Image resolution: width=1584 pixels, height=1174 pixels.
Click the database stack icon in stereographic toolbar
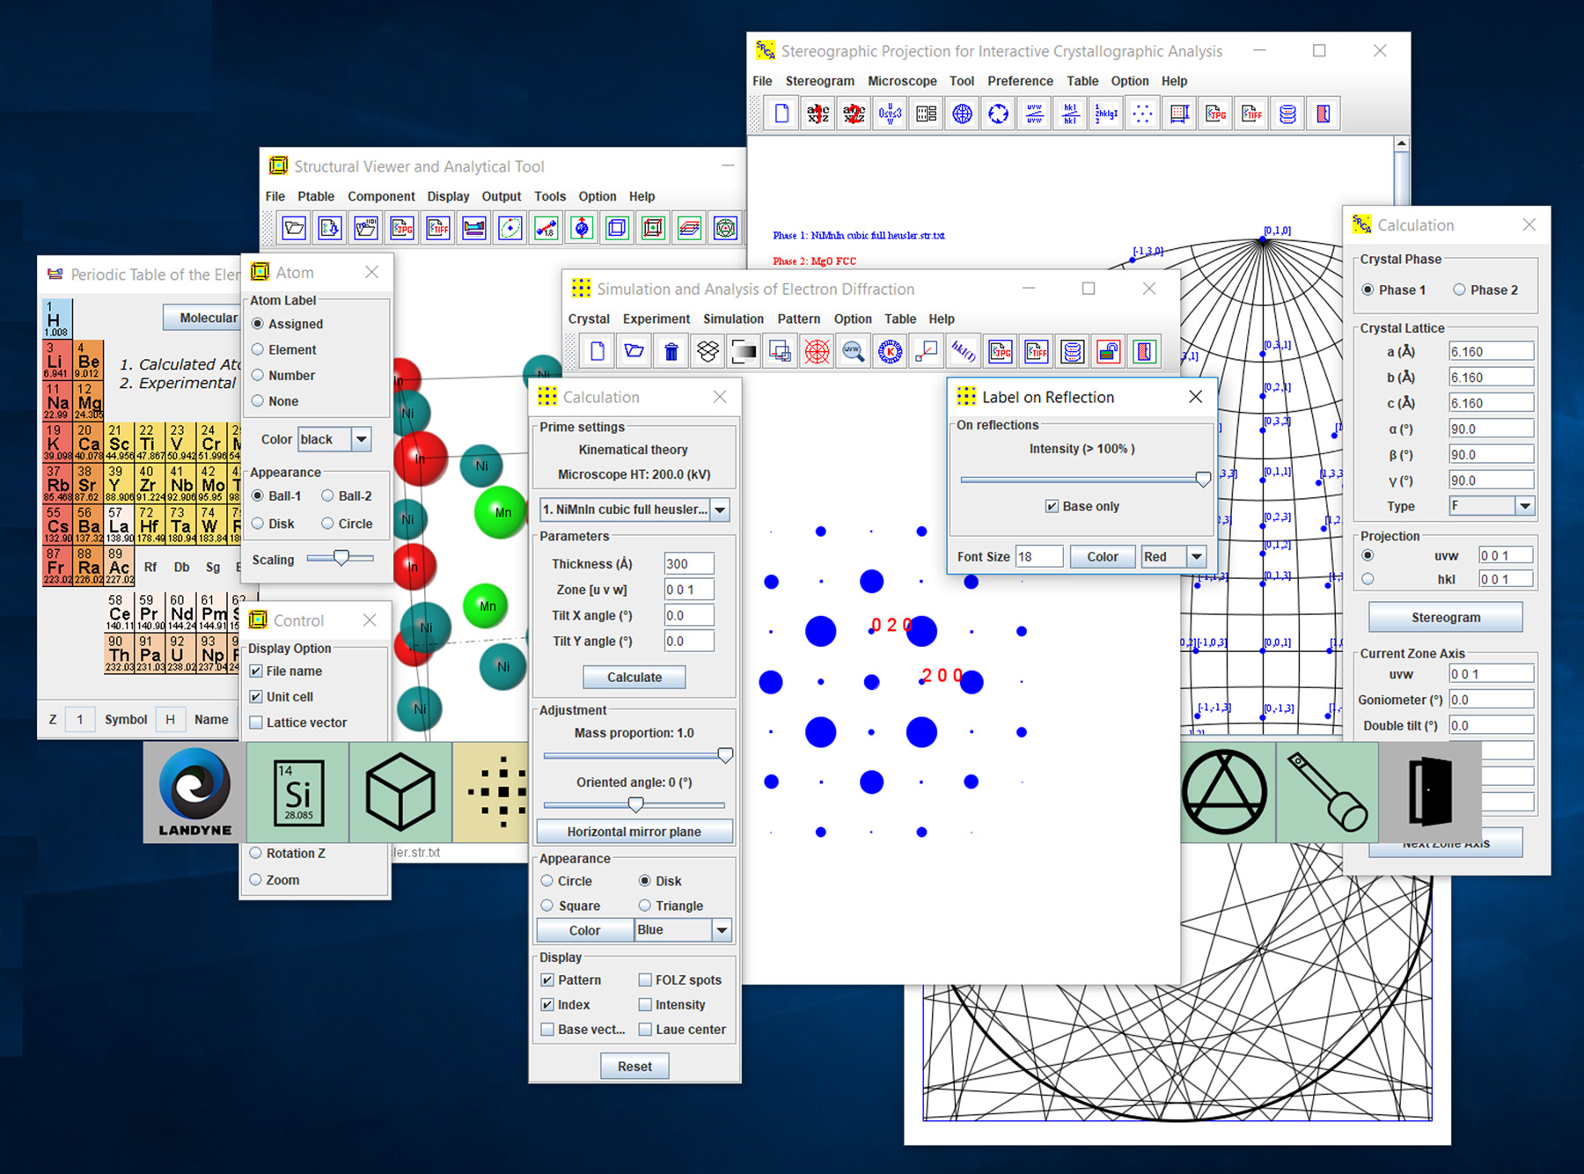click(x=1287, y=114)
